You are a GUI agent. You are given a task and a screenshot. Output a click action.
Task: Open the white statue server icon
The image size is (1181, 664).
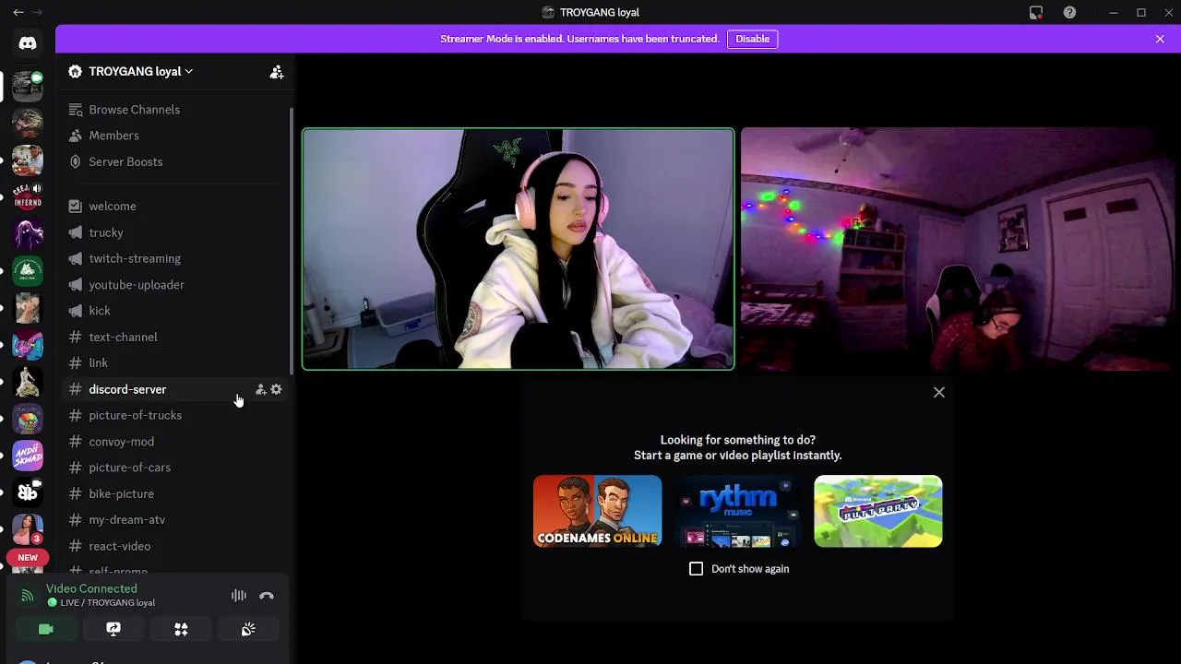point(28,381)
